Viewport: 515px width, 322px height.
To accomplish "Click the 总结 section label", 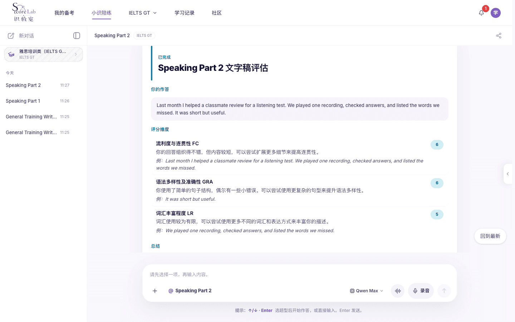I will (156, 246).
